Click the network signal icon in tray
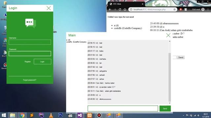The width and height of the screenshot is (211, 118). pos(195,115)
